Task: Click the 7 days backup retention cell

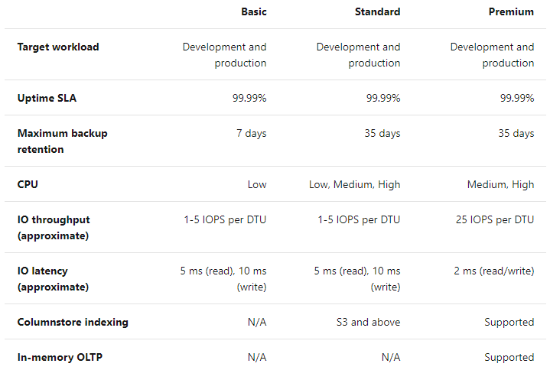Action: point(251,133)
